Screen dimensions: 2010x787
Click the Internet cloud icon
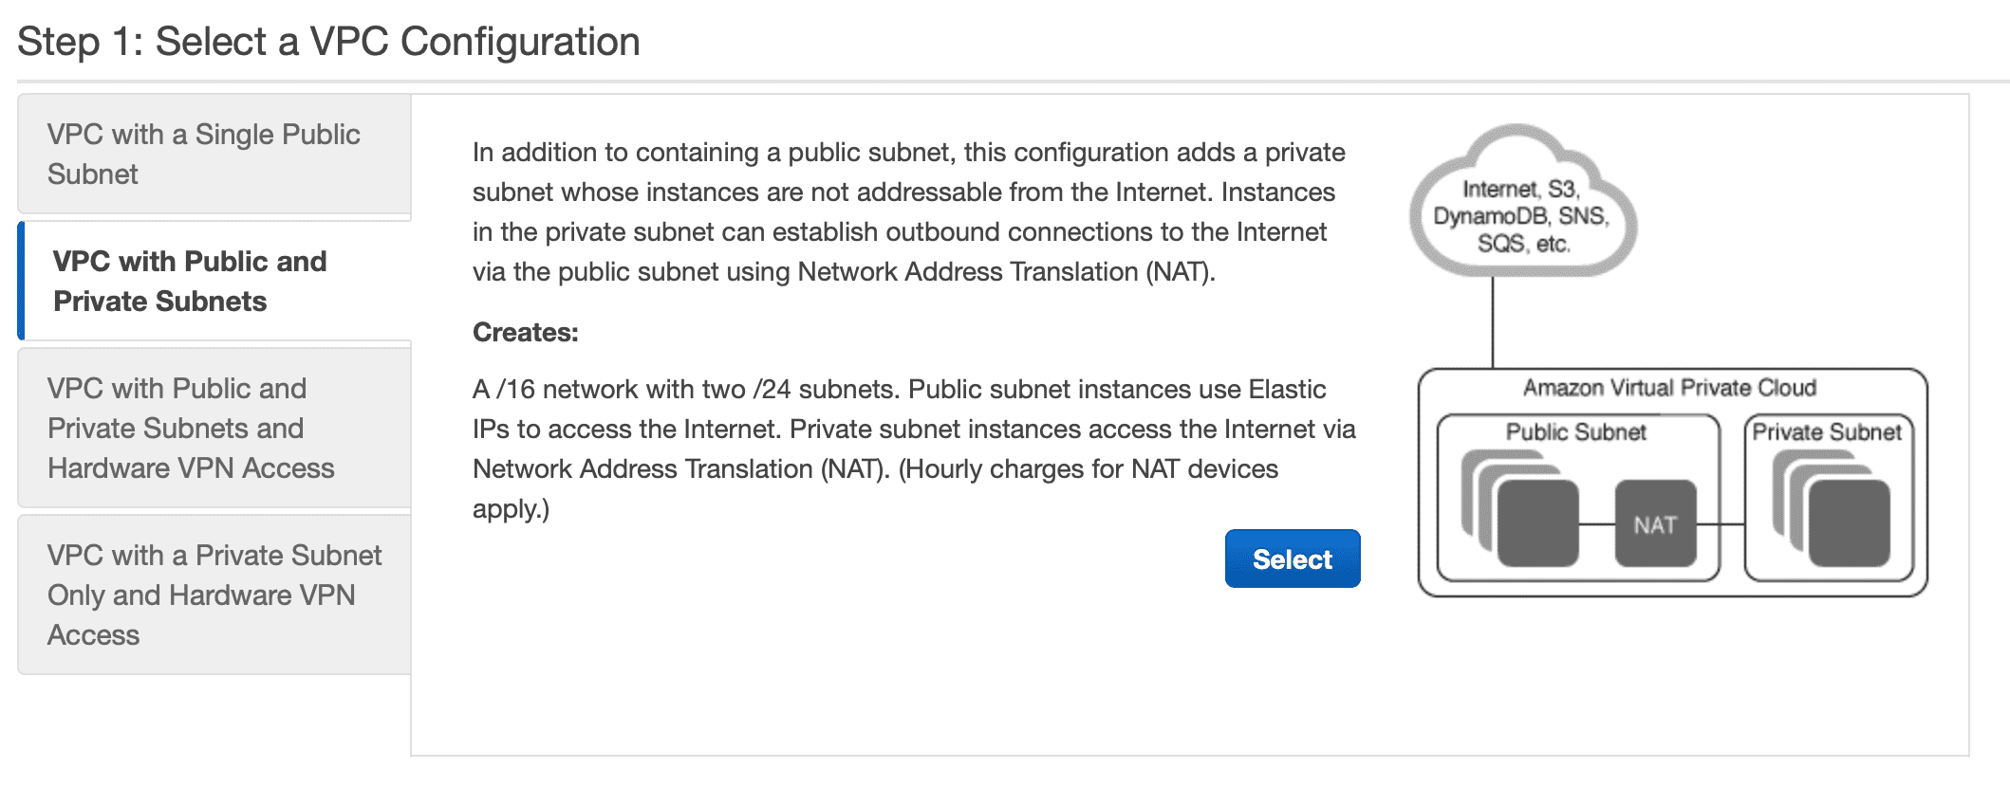click(1521, 201)
